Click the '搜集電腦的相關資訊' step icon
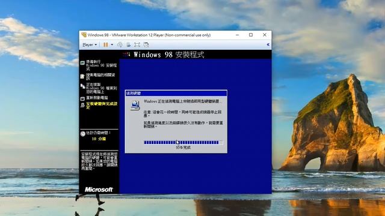 (82, 76)
